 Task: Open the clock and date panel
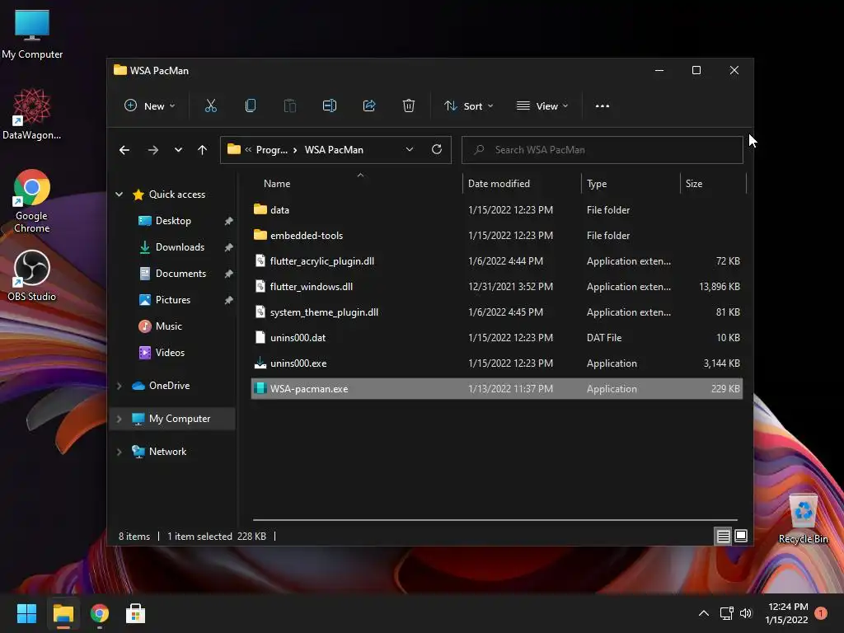[x=787, y=613]
